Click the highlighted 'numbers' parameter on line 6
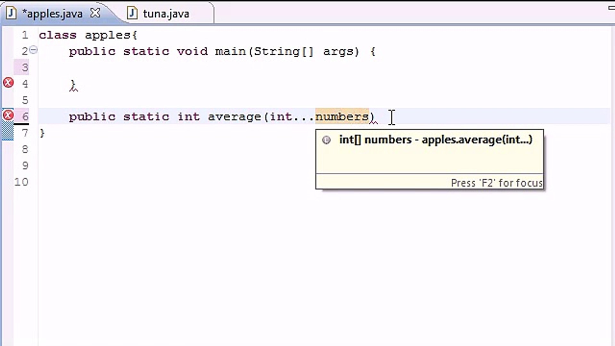The height and width of the screenshot is (346, 615). [x=342, y=117]
